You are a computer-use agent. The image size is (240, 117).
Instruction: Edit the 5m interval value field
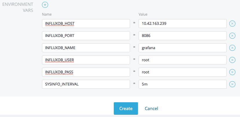click(182, 84)
